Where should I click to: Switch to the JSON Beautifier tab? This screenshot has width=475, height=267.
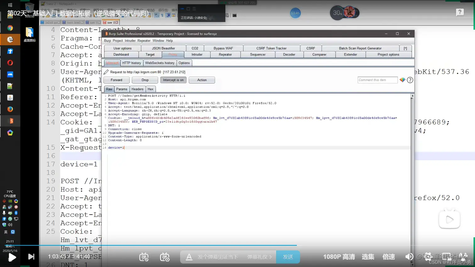[163, 48]
